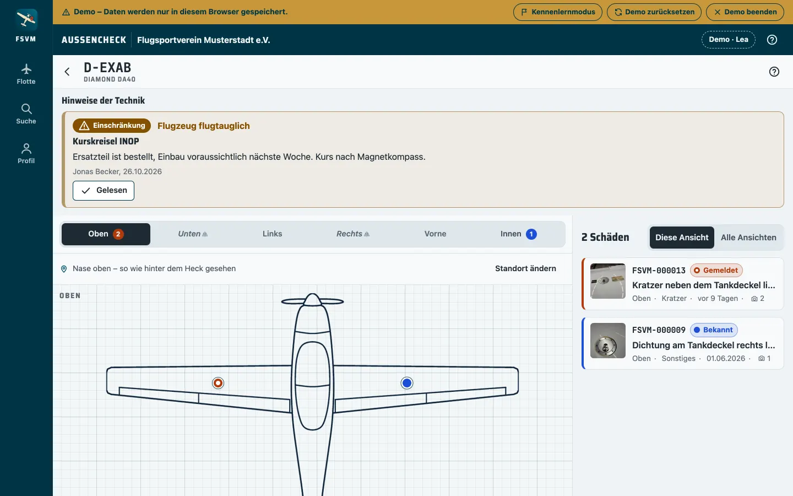Switch to the Unten view tab
Viewport: 793px width, 496px height.
pos(193,234)
